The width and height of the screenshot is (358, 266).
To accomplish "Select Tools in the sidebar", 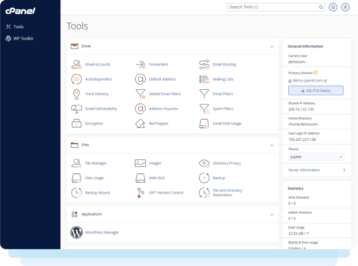I will click(x=19, y=26).
